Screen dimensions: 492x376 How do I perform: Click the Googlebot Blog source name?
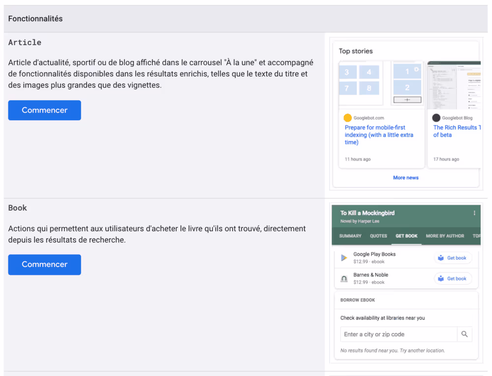[x=457, y=118]
